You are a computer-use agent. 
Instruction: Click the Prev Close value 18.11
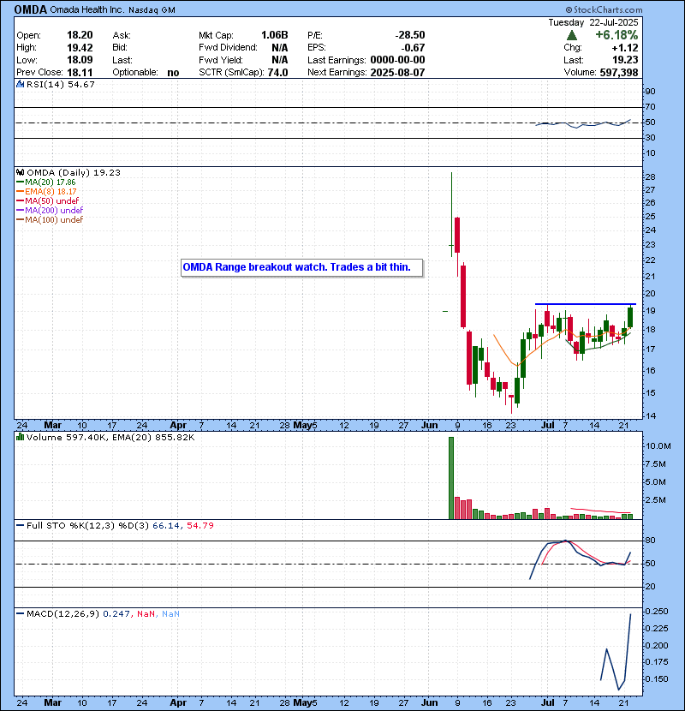(x=80, y=72)
